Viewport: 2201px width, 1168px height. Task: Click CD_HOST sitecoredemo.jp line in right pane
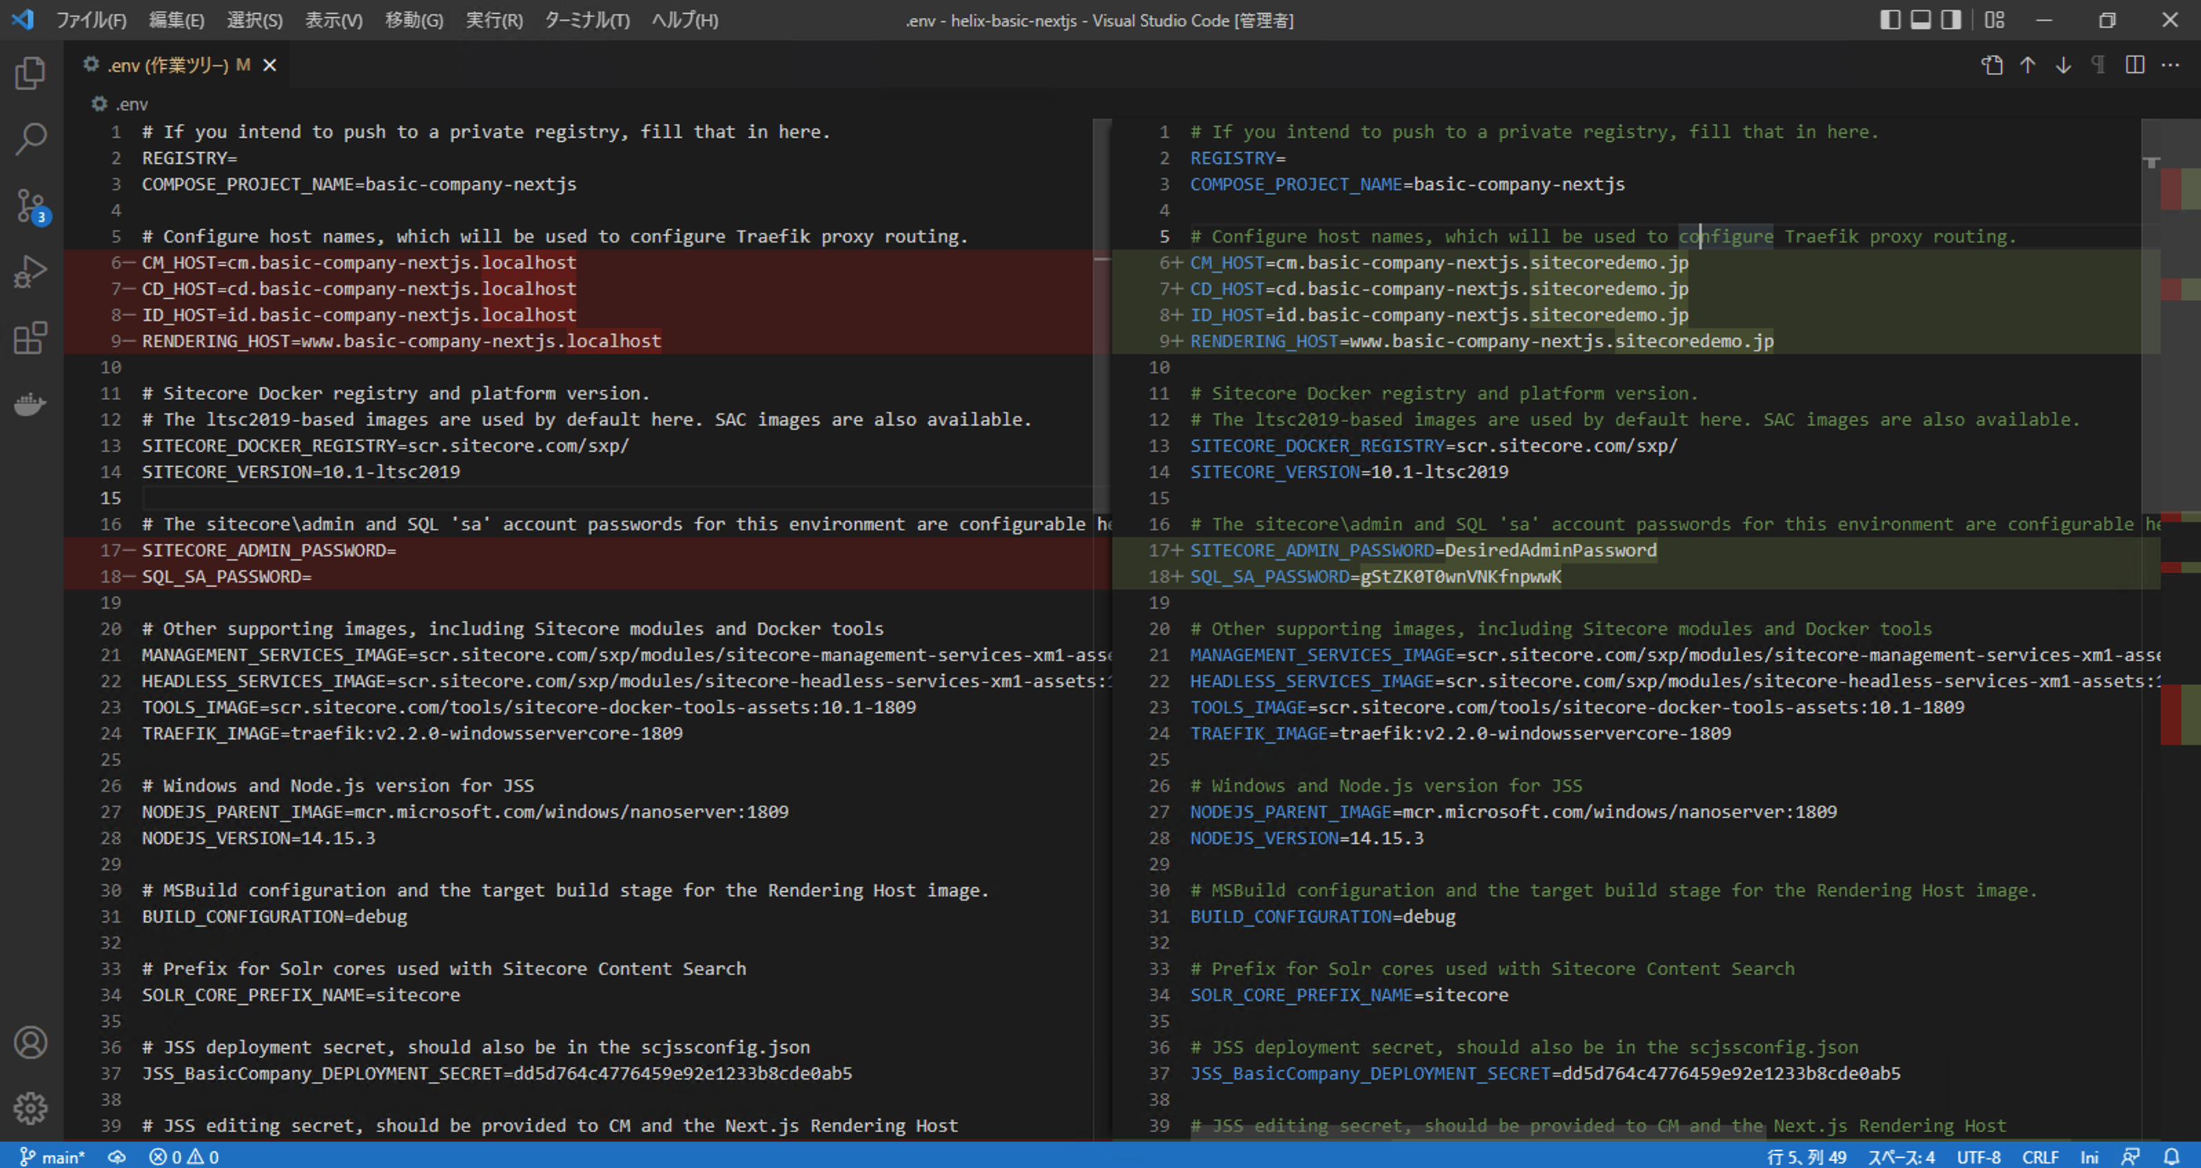click(x=1440, y=289)
